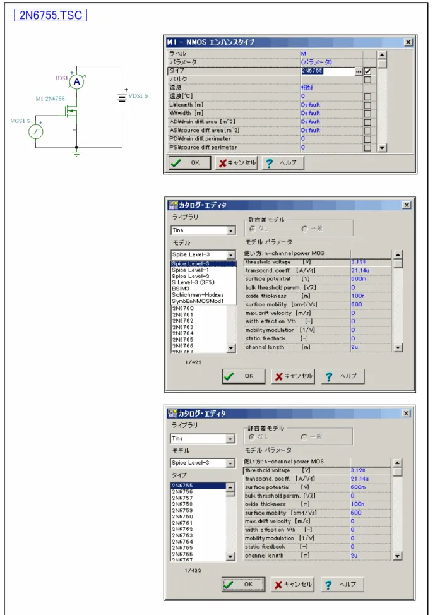Click OK in the bottom catalog editor

(x=243, y=584)
